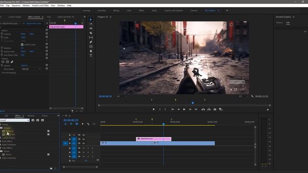Open Blend Mode dropdown showing Normal
This screenshot has width=308, height=173.
(x=31, y=69)
